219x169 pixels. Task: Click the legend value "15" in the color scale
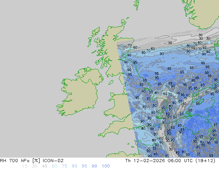(25, 166)
